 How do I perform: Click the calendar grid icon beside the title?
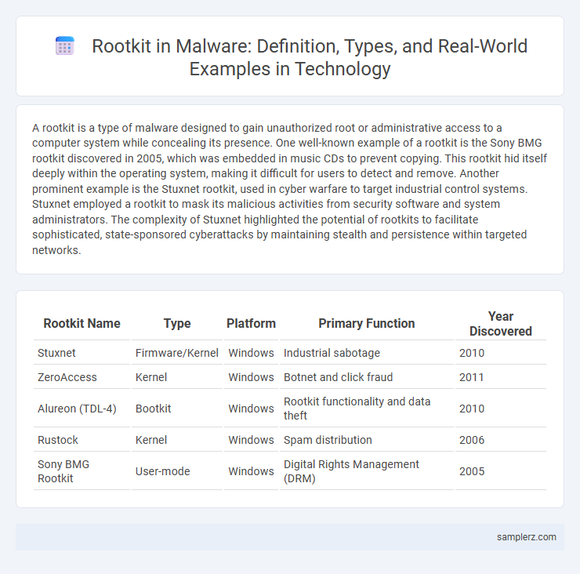pyautogui.click(x=65, y=46)
